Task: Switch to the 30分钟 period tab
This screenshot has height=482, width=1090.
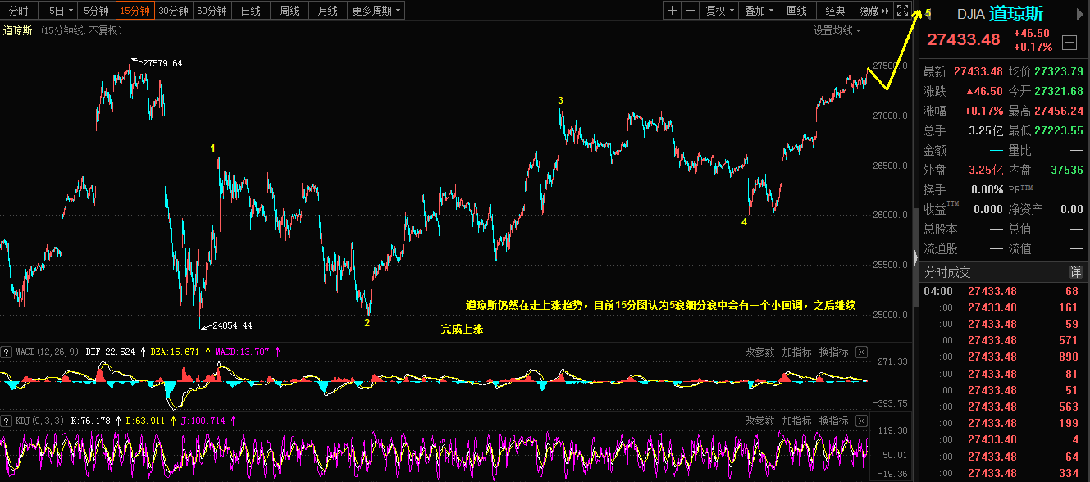Action: [173, 11]
